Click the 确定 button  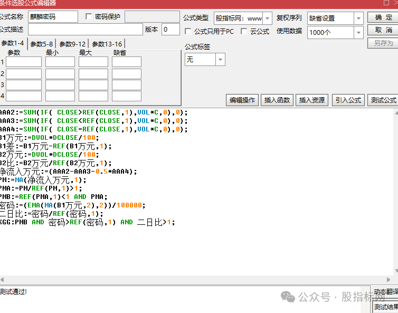[x=383, y=17]
